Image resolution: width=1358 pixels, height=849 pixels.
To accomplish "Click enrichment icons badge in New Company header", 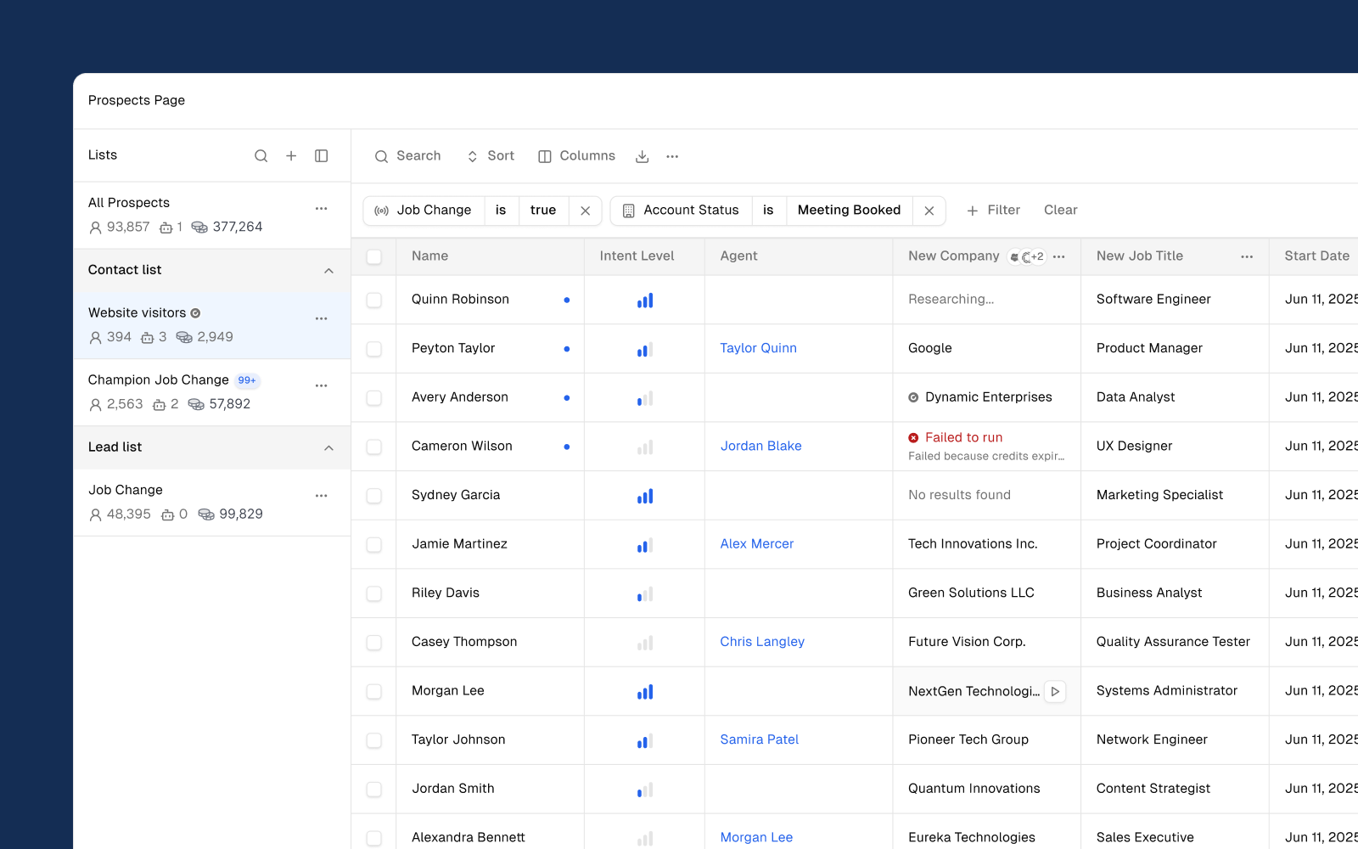I will pyautogui.click(x=1026, y=256).
